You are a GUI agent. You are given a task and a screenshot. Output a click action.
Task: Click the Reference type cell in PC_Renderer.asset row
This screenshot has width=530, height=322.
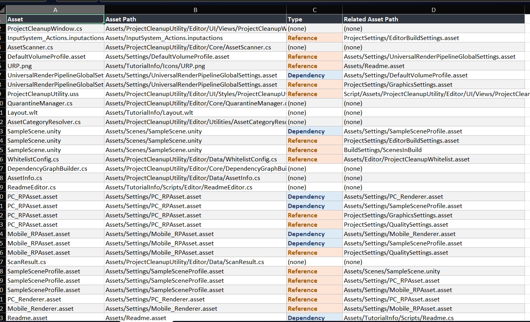point(315,299)
